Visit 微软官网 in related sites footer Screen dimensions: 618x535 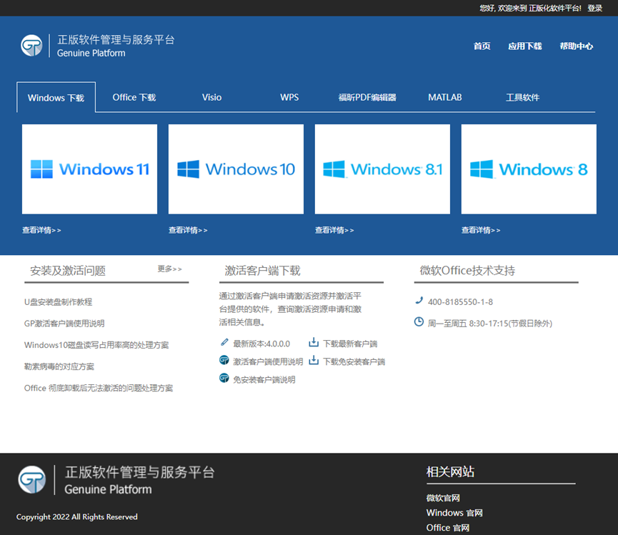pos(443,498)
